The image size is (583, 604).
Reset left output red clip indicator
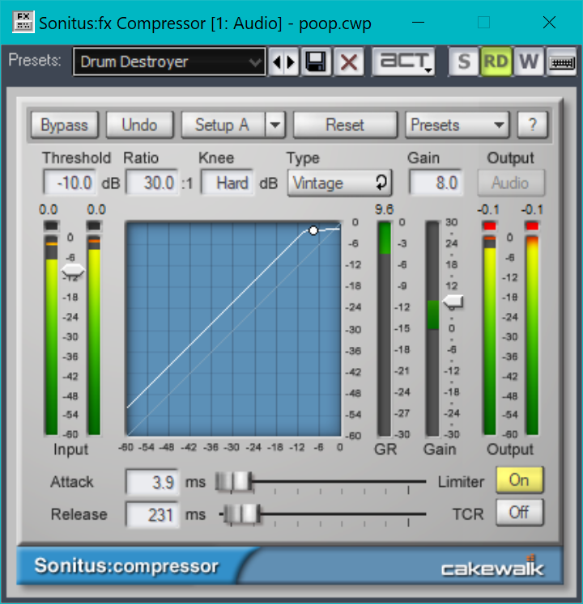[x=490, y=226]
